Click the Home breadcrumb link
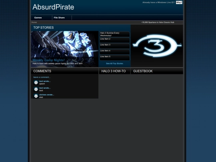The image size is (216, 162). [34, 22]
